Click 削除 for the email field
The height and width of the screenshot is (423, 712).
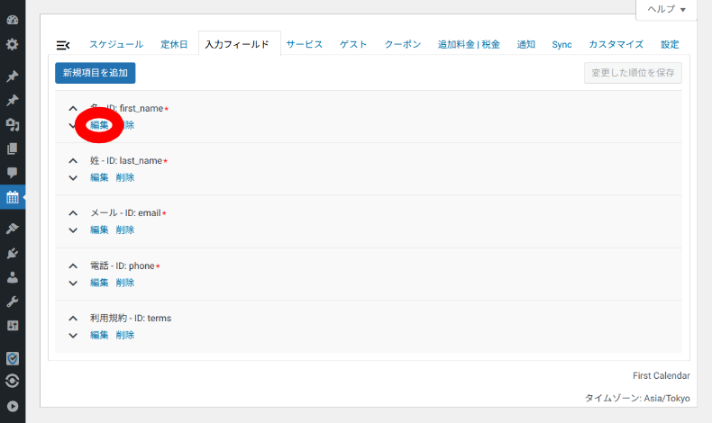coord(125,229)
